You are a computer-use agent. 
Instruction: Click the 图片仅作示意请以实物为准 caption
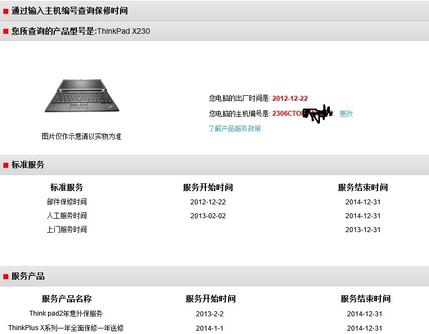pos(81,136)
